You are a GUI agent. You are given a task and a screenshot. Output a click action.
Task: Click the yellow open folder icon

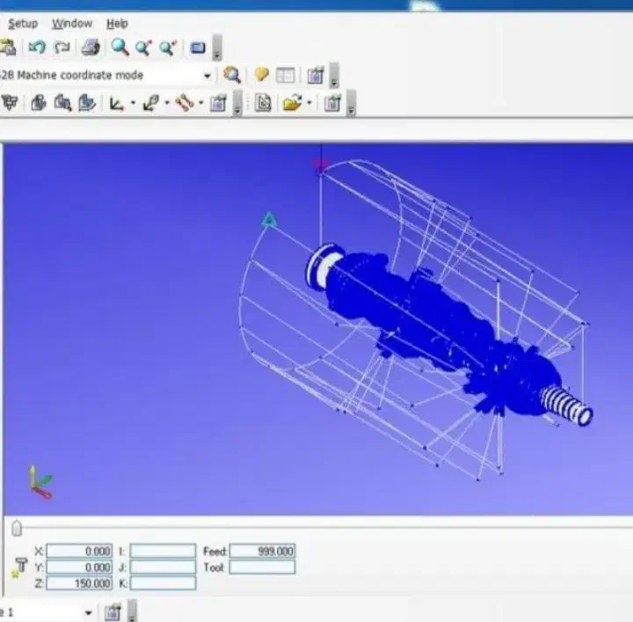coord(292,104)
